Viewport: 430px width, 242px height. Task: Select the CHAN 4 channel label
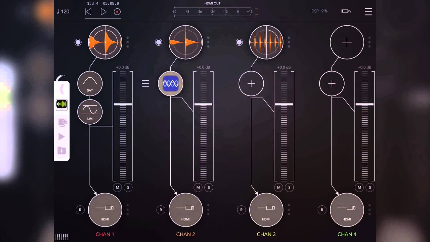pyautogui.click(x=347, y=234)
